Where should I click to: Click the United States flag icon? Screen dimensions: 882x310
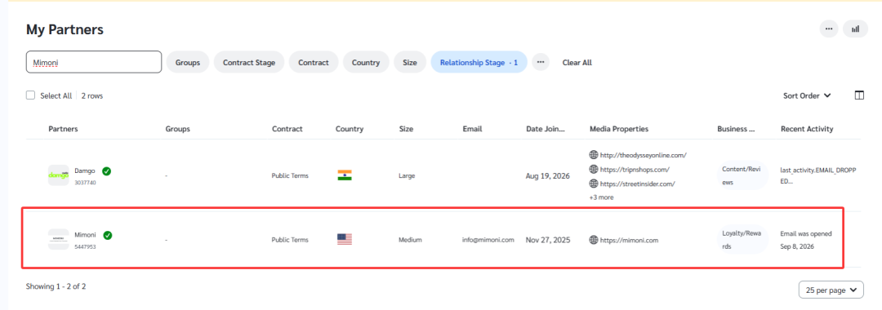(x=345, y=239)
